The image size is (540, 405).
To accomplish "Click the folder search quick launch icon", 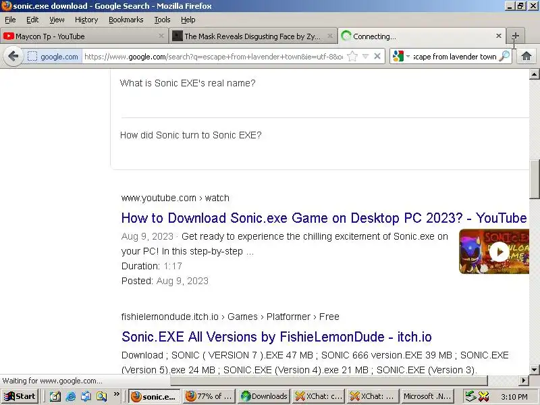I will 102,396.
